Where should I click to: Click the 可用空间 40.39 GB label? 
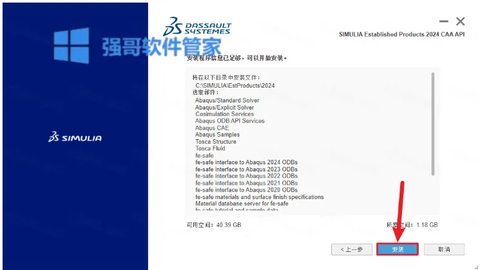(x=214, y=225)
